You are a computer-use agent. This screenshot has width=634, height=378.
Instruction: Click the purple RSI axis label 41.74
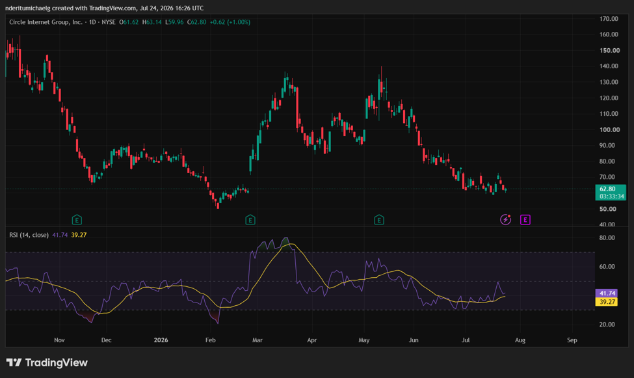pos(607,293)
